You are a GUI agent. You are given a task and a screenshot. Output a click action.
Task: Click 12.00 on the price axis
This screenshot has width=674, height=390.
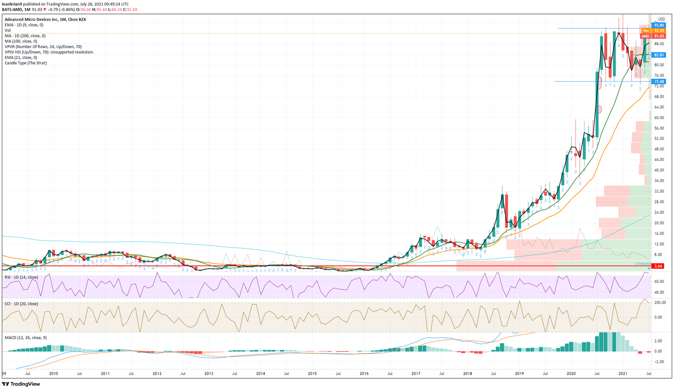[x=659, y=244]
